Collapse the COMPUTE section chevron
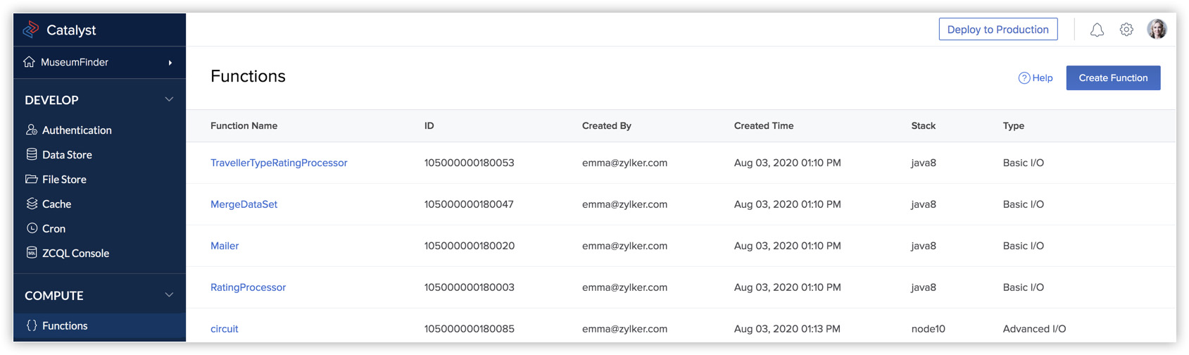Viewport: 1189px width, 355px height. [169, 295]
